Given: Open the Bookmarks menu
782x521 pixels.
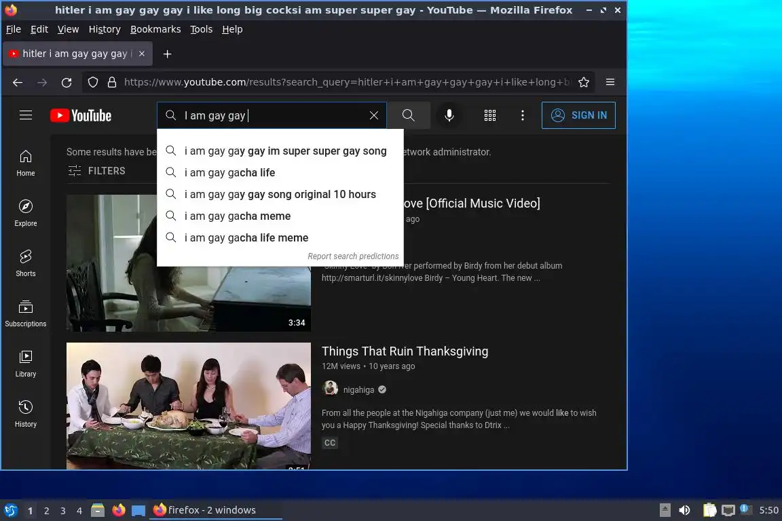Looking at the screenshot, I should pos(155,29).
